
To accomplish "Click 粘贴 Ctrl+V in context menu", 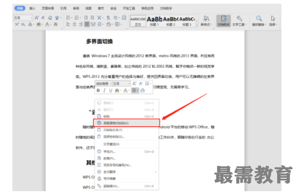I will pos(126,117).
